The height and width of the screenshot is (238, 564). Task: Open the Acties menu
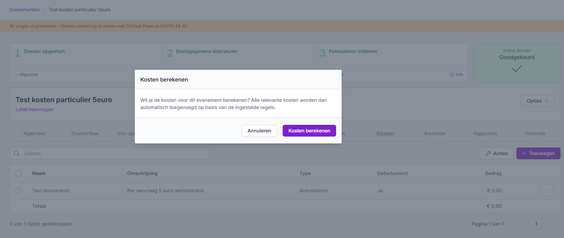click(496, 153)
